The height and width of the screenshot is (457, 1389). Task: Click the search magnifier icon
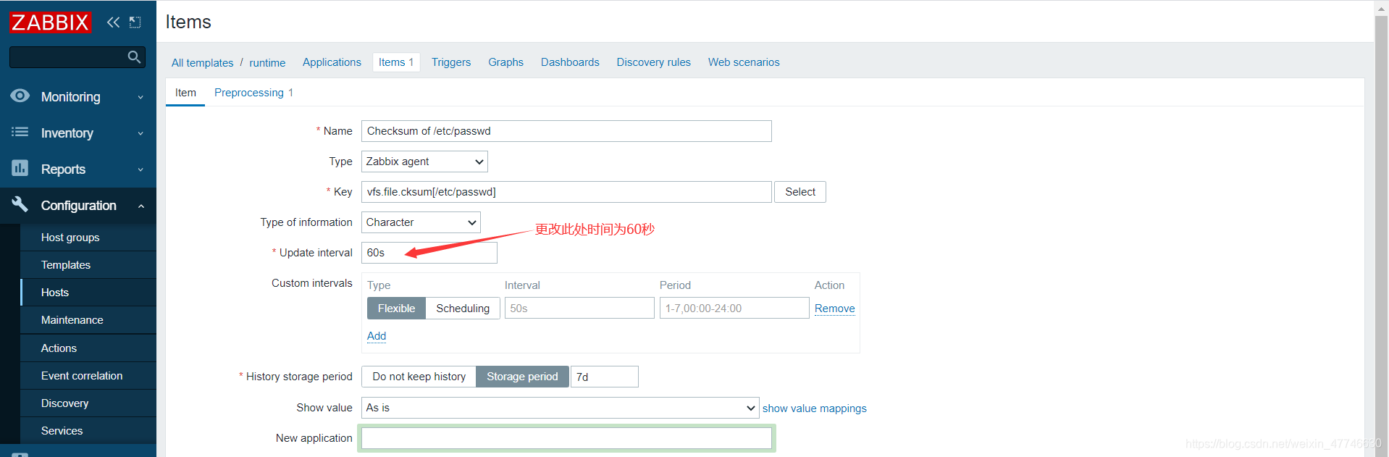[x=134, y=57]
